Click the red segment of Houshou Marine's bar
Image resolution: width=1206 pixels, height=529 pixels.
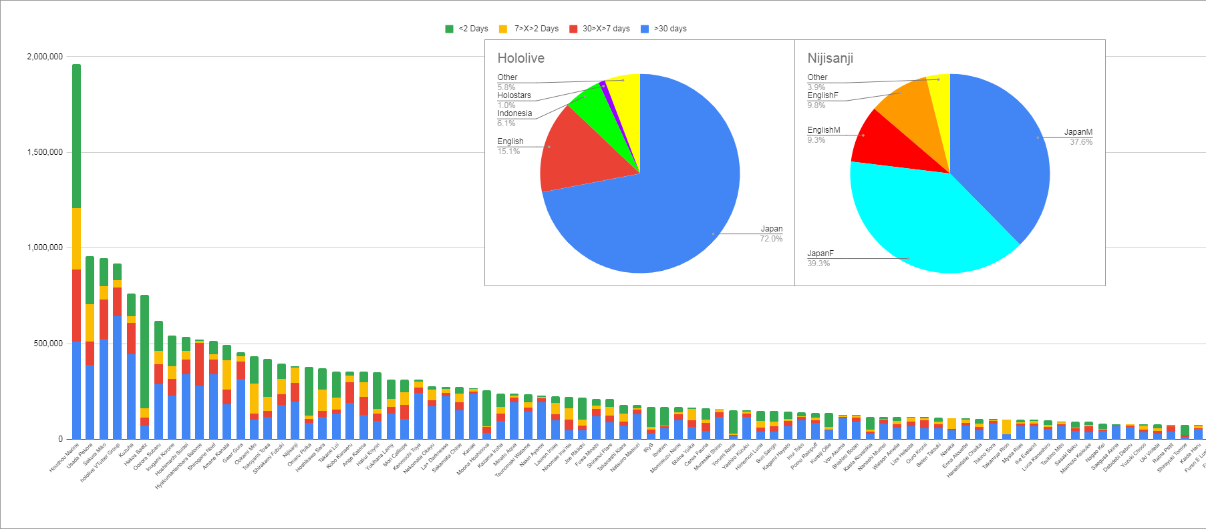pos(77,306)
